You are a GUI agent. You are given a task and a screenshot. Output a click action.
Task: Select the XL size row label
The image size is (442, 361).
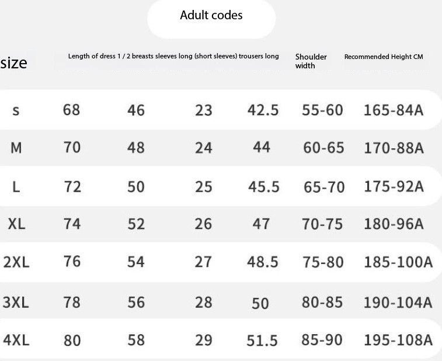[x=16, y=224]
